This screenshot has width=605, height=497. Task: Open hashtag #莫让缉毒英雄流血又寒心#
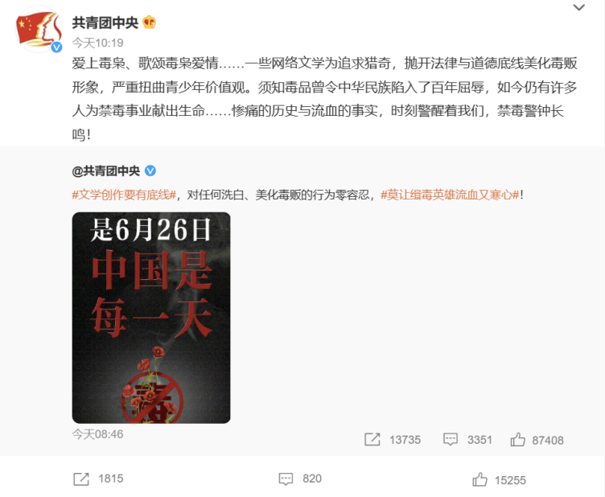click(450, 195)
